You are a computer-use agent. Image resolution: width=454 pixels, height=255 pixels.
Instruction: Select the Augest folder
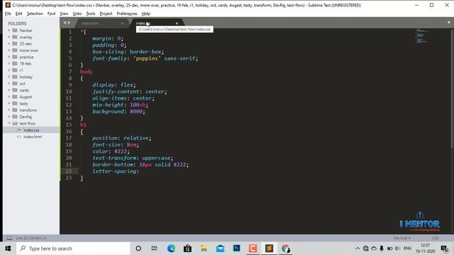click(26, 97)
